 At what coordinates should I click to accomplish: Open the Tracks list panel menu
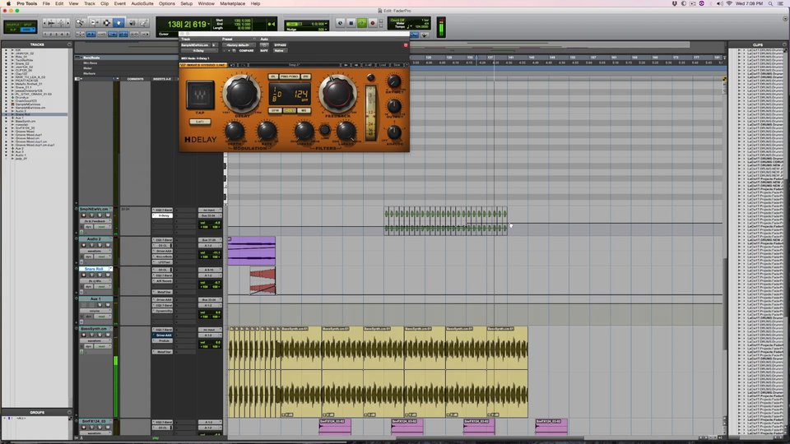pos(69,44)
